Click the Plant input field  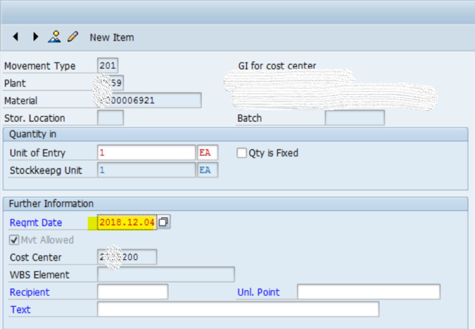(110, 83)
